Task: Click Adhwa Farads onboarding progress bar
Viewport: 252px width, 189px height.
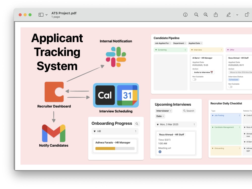Action: click(115, 148)
